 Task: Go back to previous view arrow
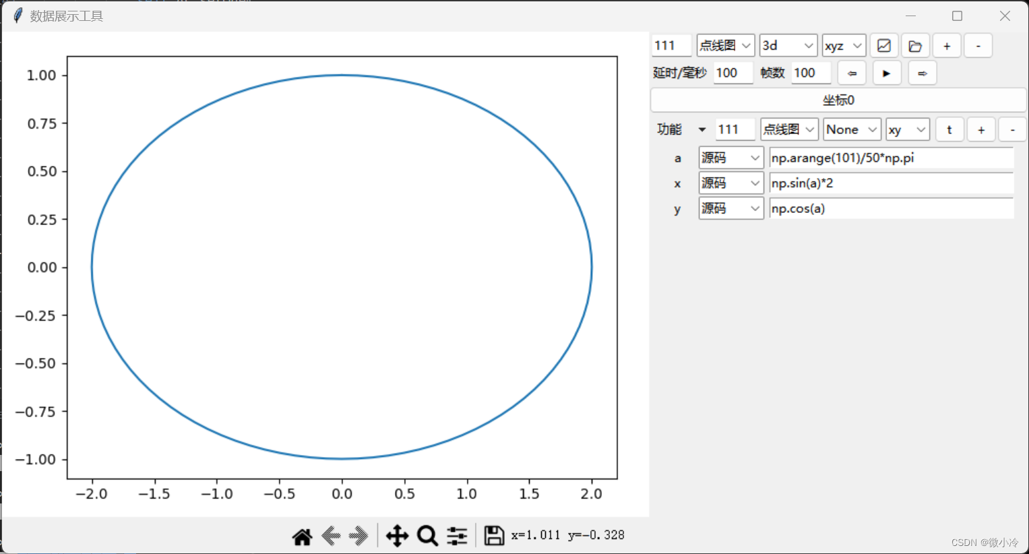pos(331,536)
